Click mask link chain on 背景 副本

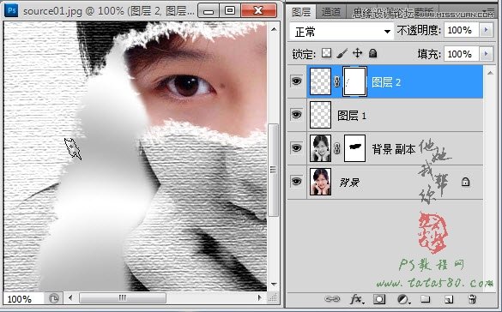tap(336, 148)
